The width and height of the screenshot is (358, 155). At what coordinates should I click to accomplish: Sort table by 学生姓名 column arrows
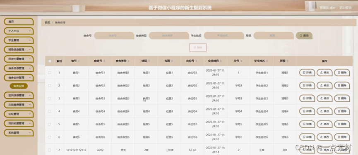pyautogui.click(x=267, y=61)
